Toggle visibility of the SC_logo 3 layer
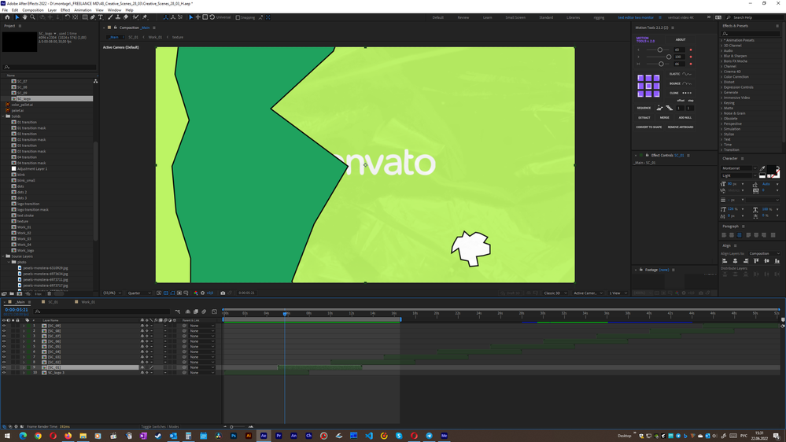 tap(4, 372)
